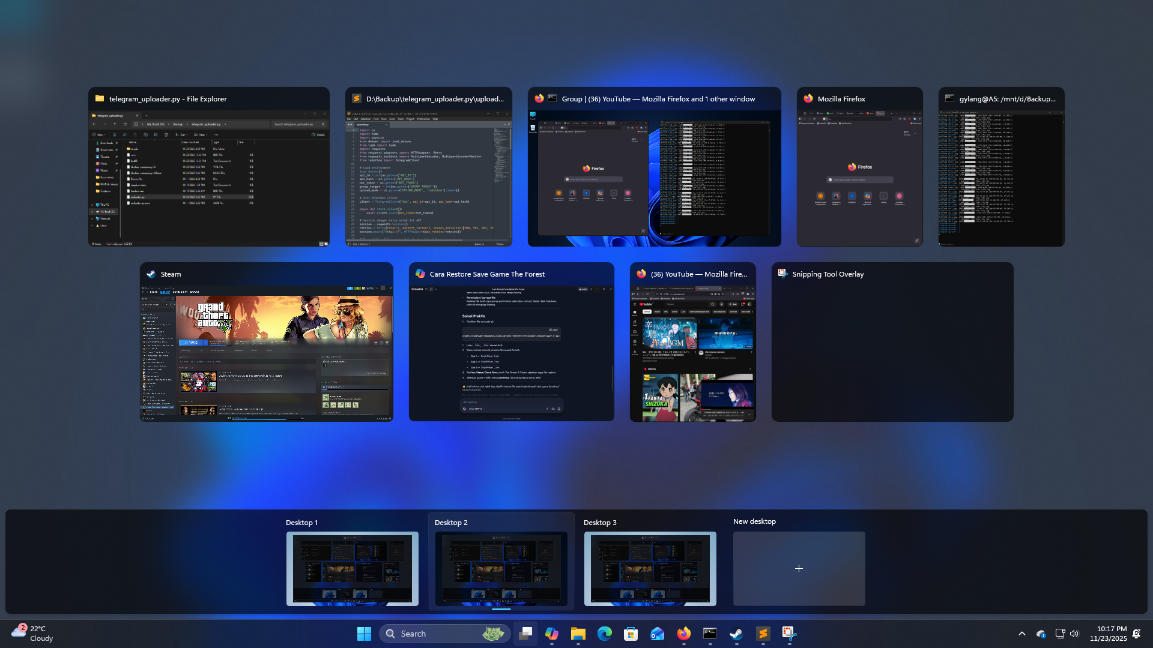Open Microsoft Store from taskbar

click(x=631, y=634)
